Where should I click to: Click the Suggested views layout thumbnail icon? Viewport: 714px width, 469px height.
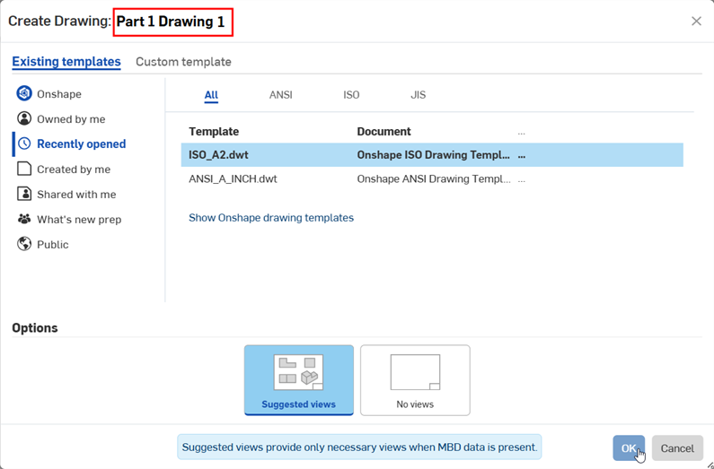pos(299,372)
